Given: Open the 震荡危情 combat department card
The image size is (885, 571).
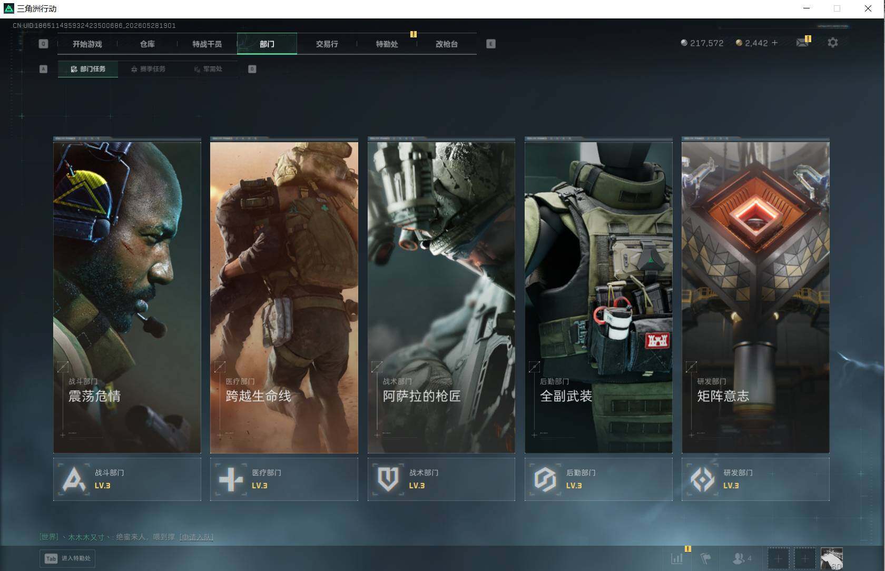Looking at the screenshot, I should [x=127, y=297].
